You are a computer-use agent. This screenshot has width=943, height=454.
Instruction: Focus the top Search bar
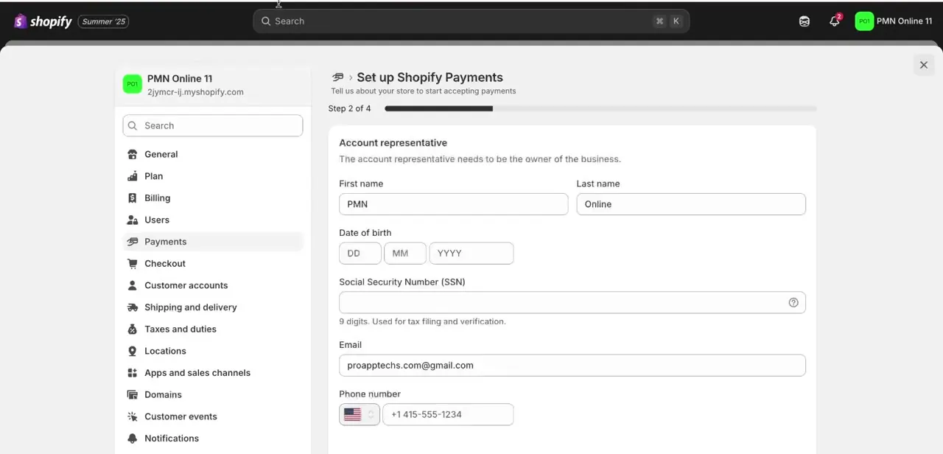471,21
